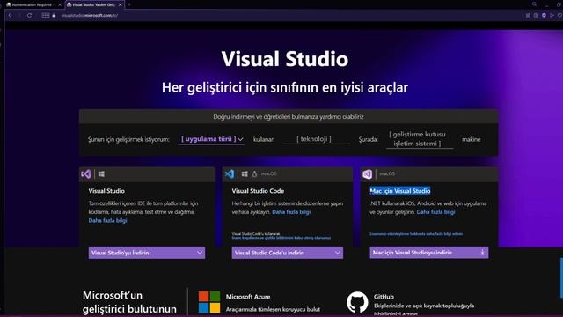Click the heart bookmark toolbar icon
Screen dimensions: 563x317
pyautogui.click(x=559, y=16)
